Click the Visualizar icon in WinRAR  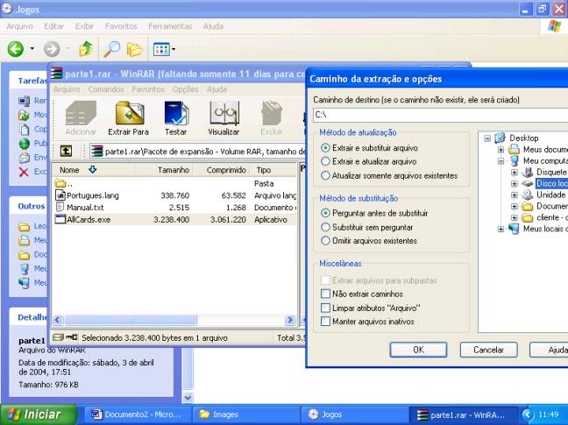click(224, 113)
